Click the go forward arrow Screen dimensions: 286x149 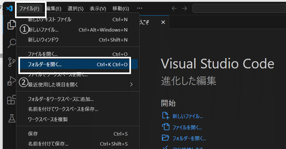[184, 8]
